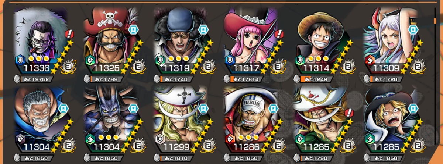Click the bookmark icon on Yamato's card
Viewport: 443px width, 164px height.
tap(413, 29)
